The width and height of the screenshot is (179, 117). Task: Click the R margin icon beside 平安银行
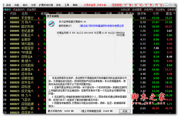pyautogui.click(x=39, y=18)
